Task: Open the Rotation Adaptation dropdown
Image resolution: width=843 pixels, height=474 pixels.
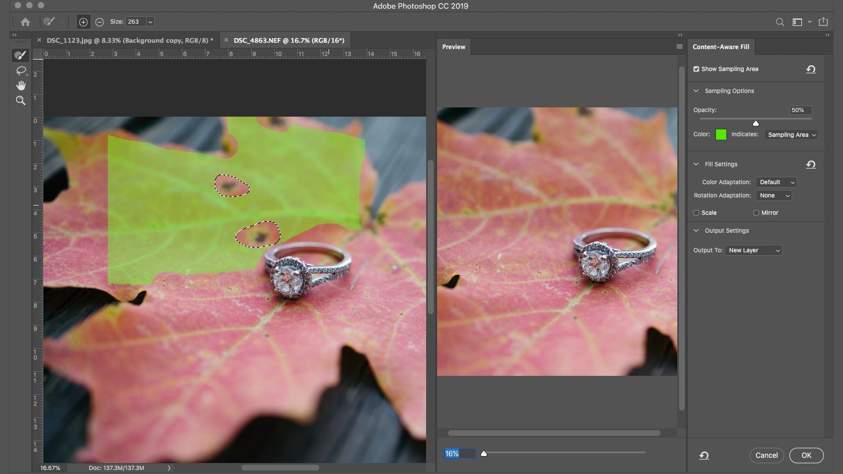Action: pyautogui.click(x=774, y=196)
